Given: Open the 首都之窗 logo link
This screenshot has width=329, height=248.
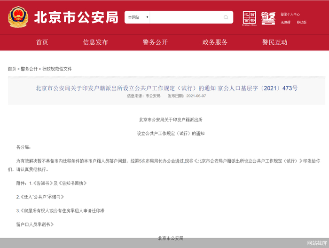Looking at the screenshot, I should click(249, 18).
